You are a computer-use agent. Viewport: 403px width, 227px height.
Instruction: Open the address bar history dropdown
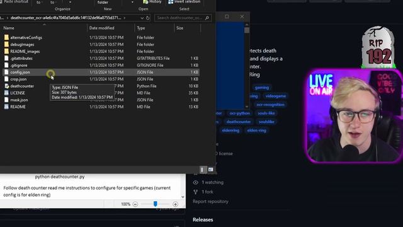click(x=142, y=18)
